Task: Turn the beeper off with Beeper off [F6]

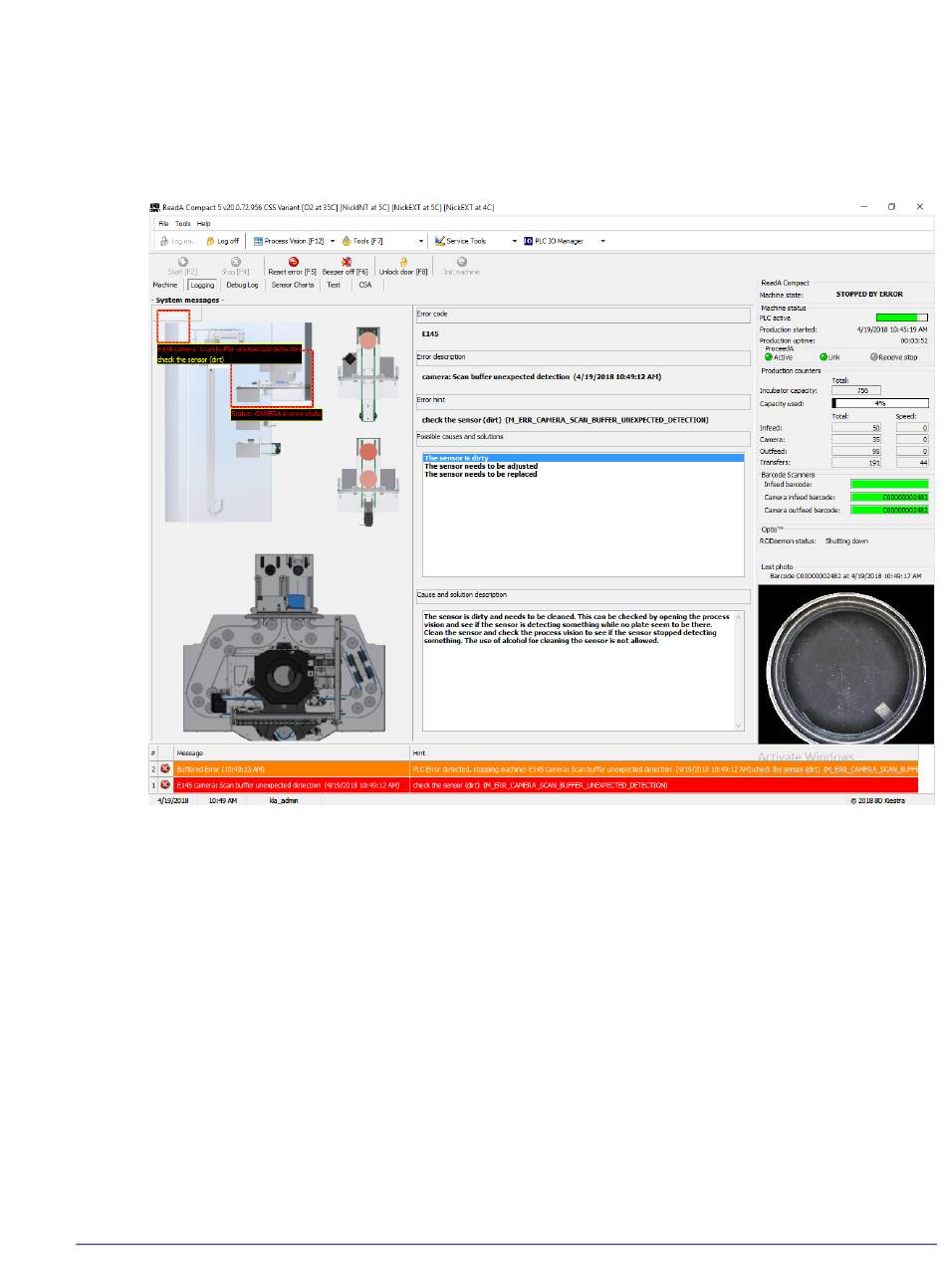Action: (x=346, y=266)
